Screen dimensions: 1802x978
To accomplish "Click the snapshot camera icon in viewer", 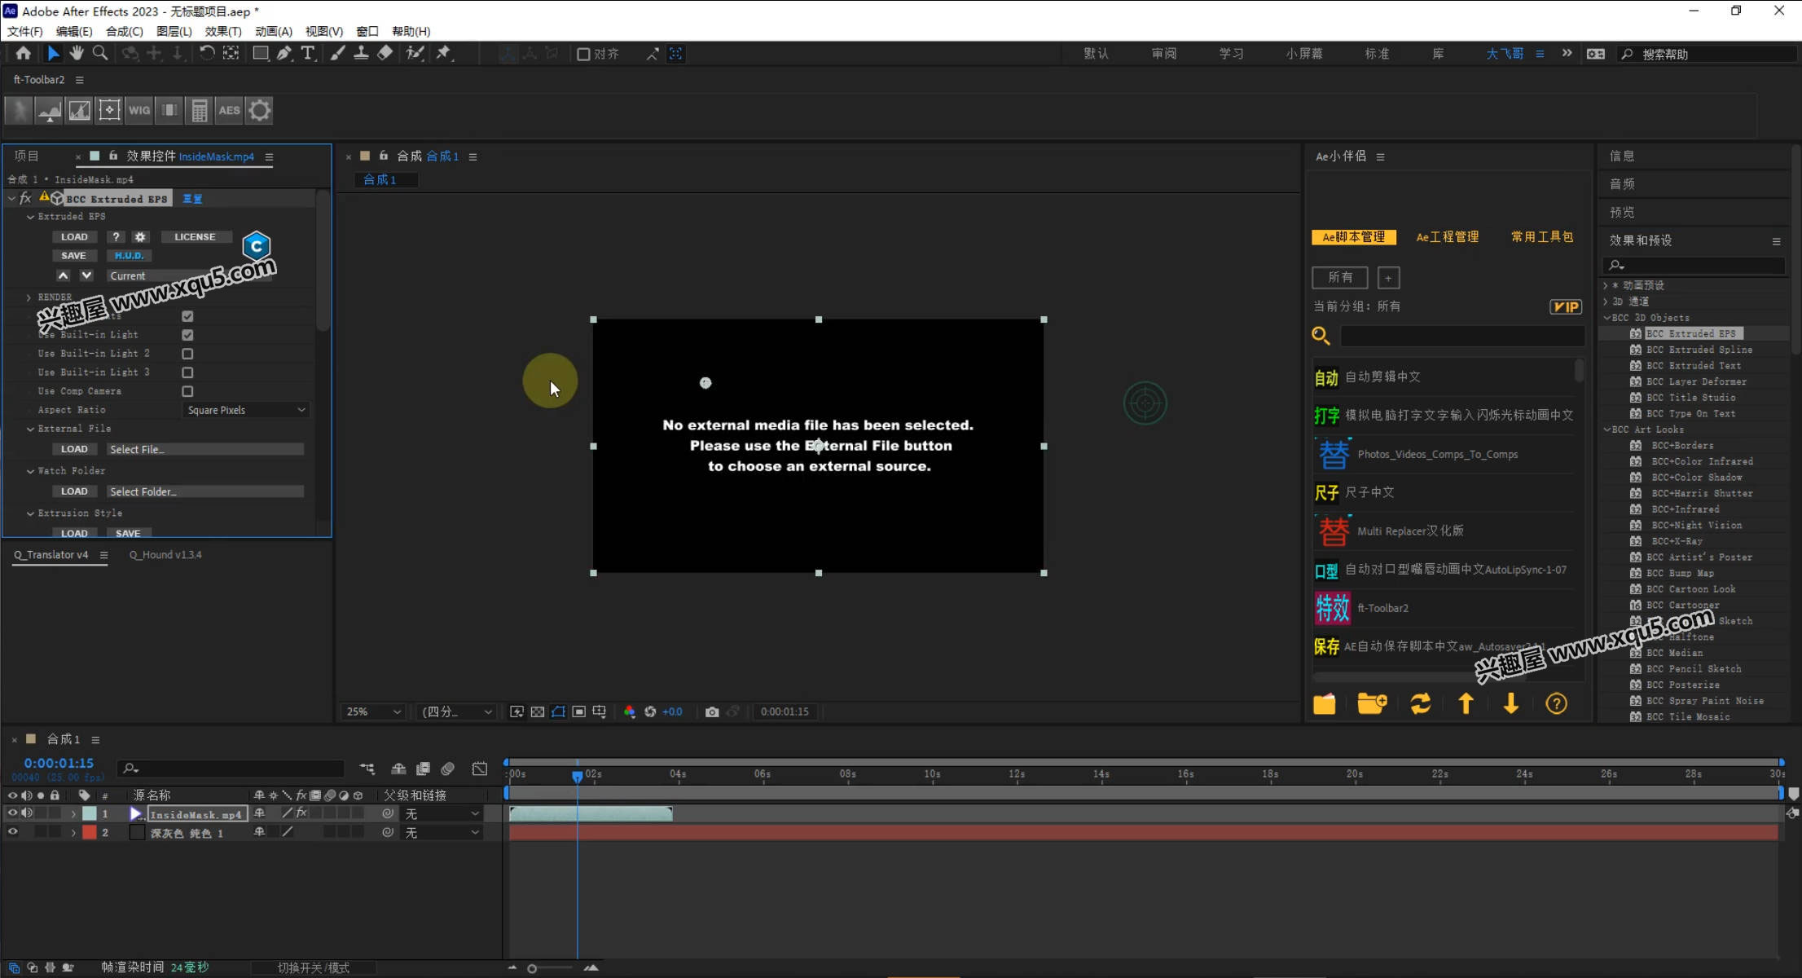I will pyautogui.click(x=712, y=711).
